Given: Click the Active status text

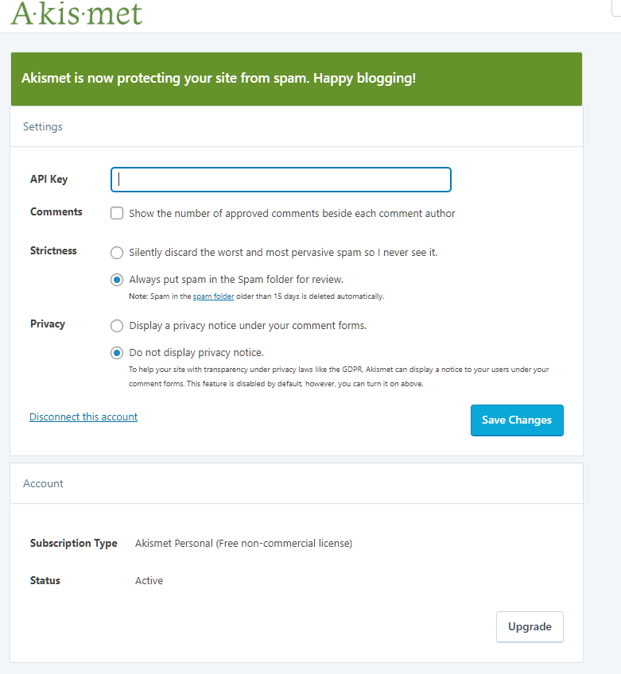Looking at the screenshot, I should click(x=149, y=581).
